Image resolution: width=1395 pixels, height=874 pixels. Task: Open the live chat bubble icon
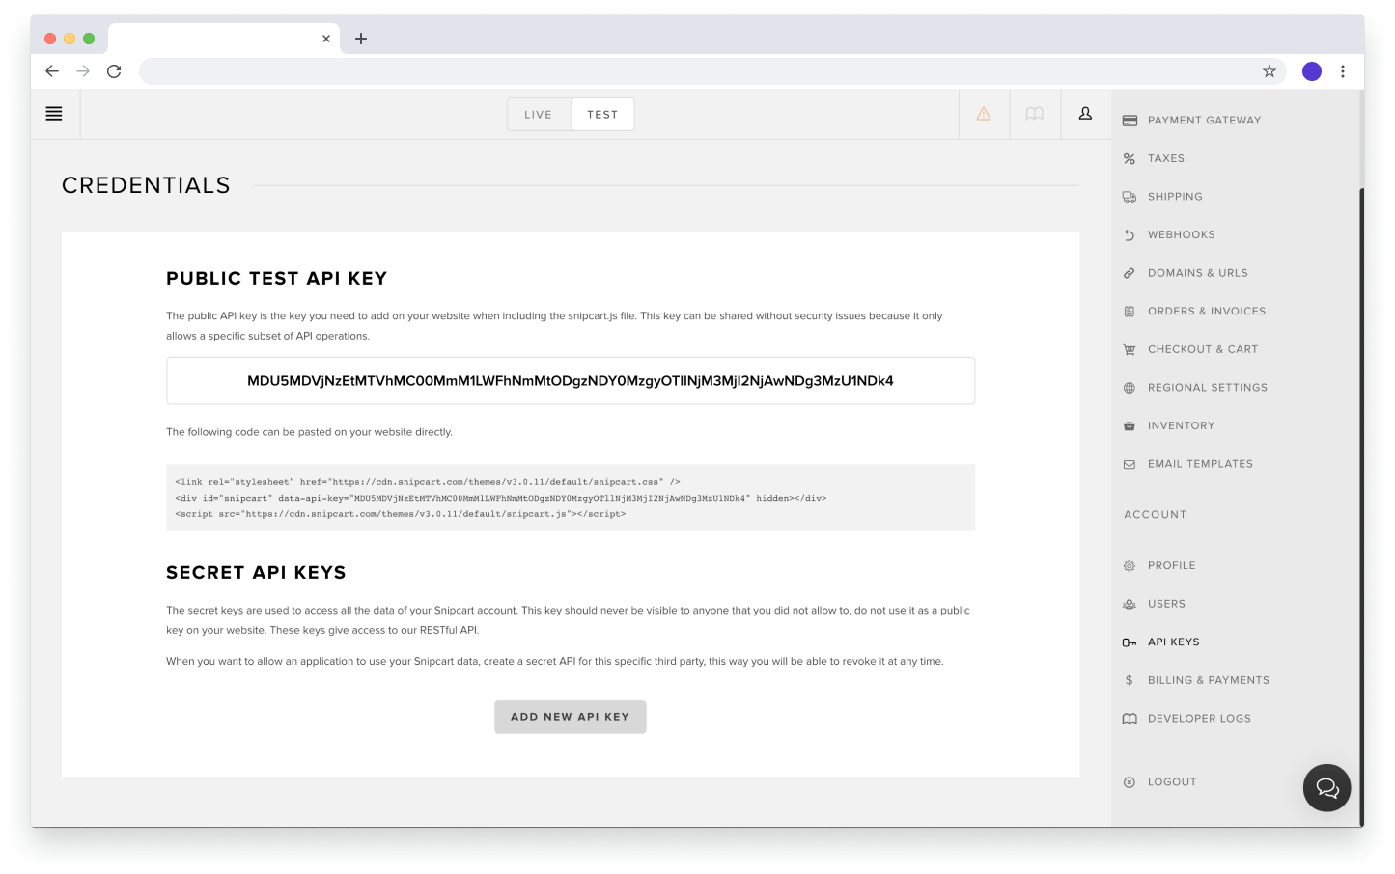click(1327, 788)
